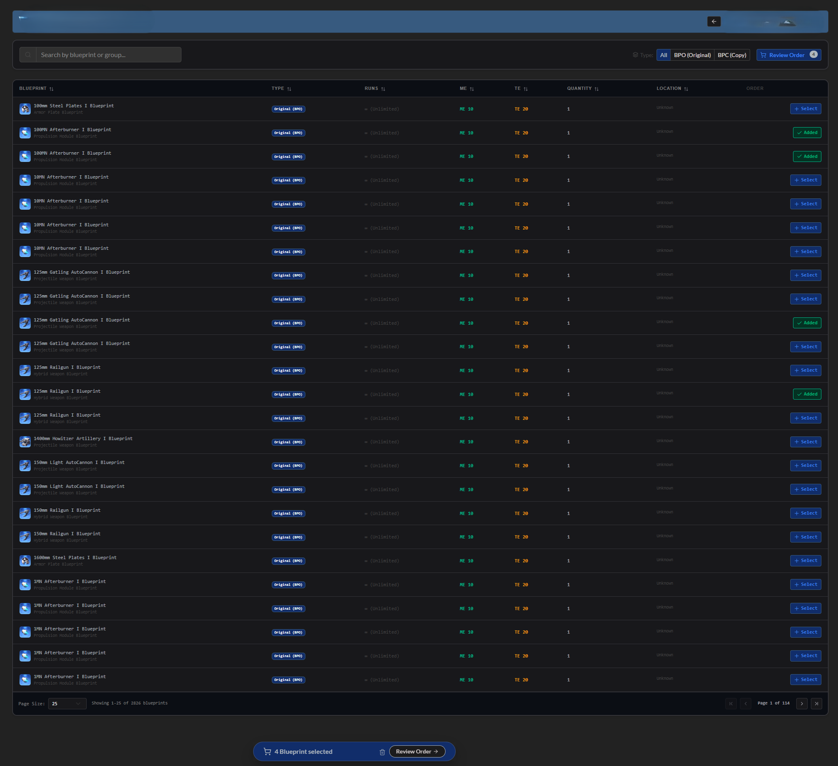Click 'Showing 1-25 of 2826 blueprints' text
The width and height of the screenshot is (838, 766).
pyautogui.click(x=130, y=703)
